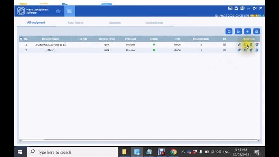Click the bulb icon for device JFGYLNRE2CSJYVG6111A
This screenshot has width=279, height=157.
(257, 44)
